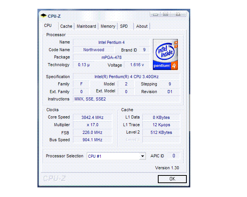Click the Specification field showing 3.40GHz
This screenshot has height=197, width=247.
(x=126, y=77)
